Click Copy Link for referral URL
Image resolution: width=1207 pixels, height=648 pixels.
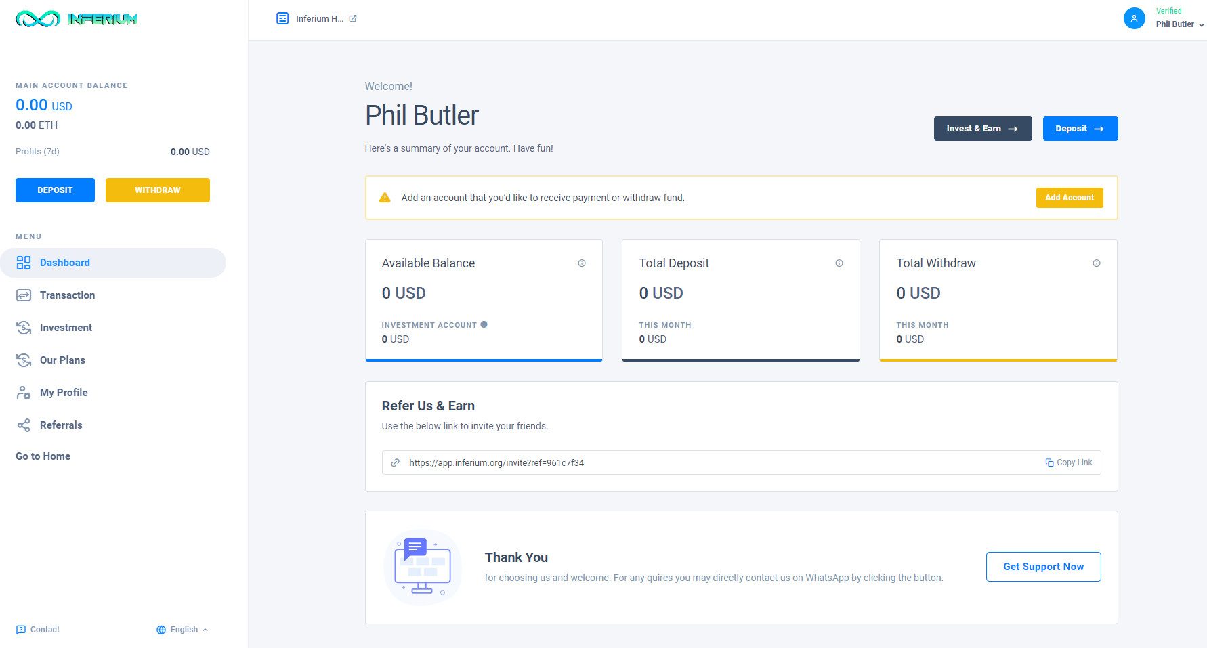(1069, 462)
